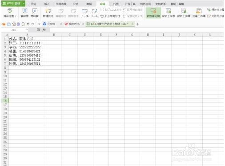Image resolution: width=225 pixels, height=166 pixels.
Task: Switch to the 公式 (Formulas) ribbon tab
Action: 76,4
